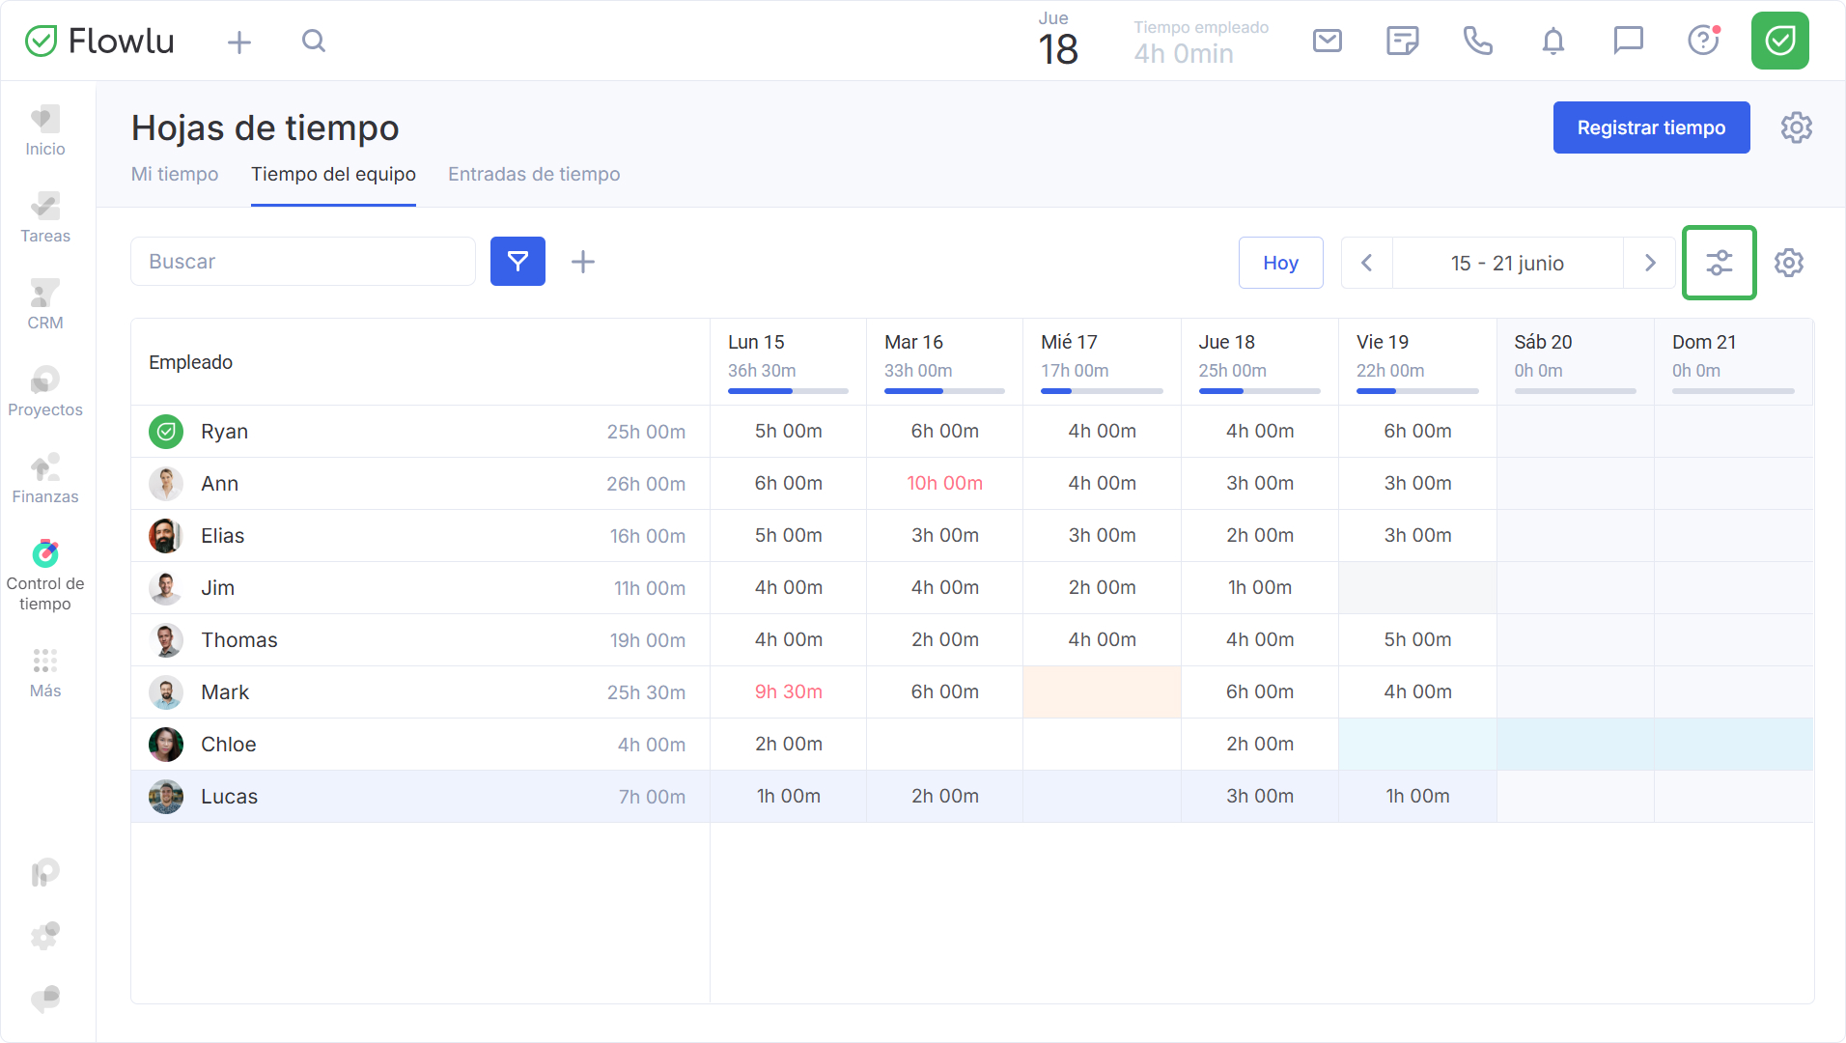This screenshot has height=1043, width=1846.
Task: Open display options sliders icon
Action: click(x=1720, y=263)
